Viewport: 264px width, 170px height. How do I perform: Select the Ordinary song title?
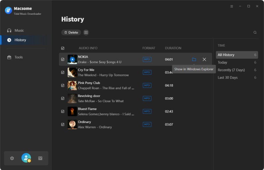pos(84,122)
